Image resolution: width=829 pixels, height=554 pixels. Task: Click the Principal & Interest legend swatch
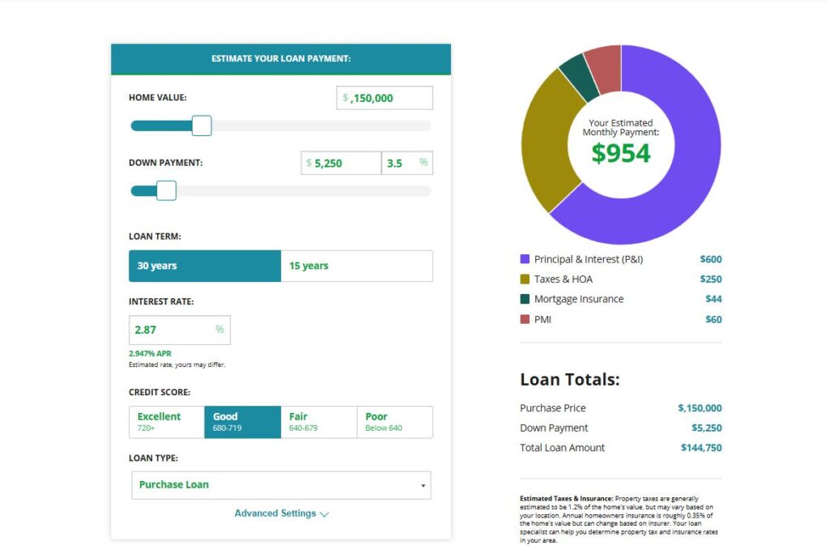pyautogui.click(x=525, y=259)
